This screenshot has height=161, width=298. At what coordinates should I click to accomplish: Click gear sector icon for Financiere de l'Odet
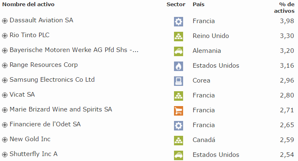179,125
